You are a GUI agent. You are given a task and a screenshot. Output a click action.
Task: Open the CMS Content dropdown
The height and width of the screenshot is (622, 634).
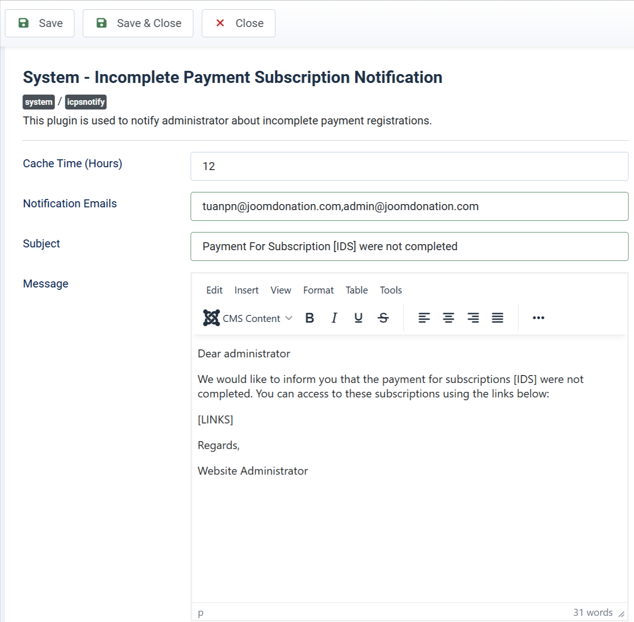(248, 318)
